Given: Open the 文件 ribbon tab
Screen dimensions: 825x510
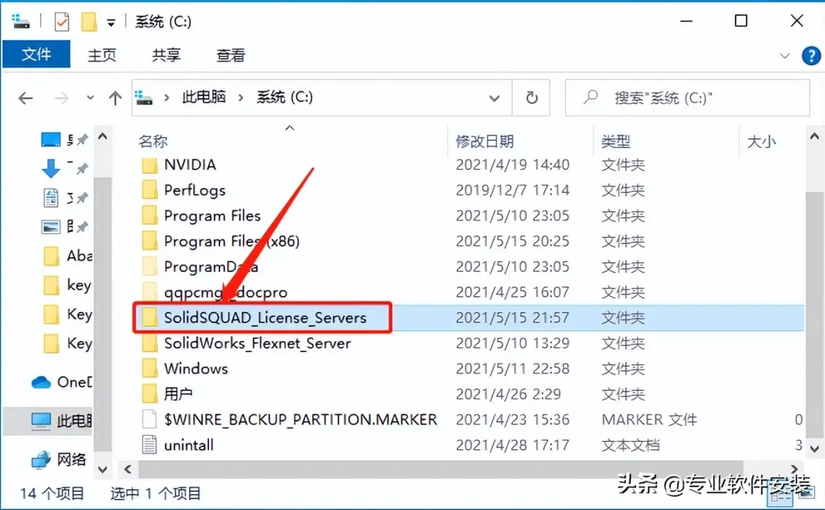Looking at the screenshot, I should (36, 55).
